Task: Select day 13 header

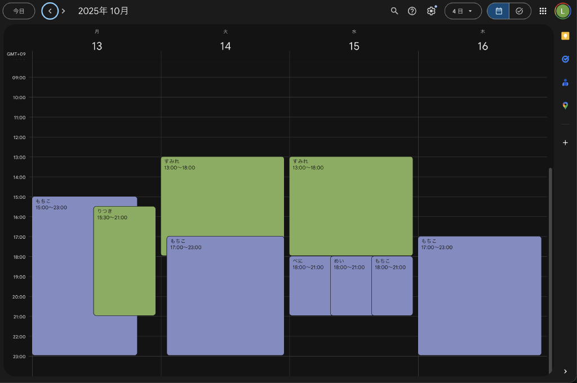Action: tap(97, 46)
